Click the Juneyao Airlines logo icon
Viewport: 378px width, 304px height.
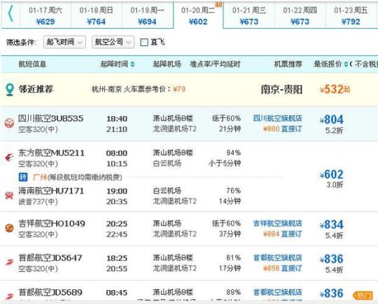(9, 228)
